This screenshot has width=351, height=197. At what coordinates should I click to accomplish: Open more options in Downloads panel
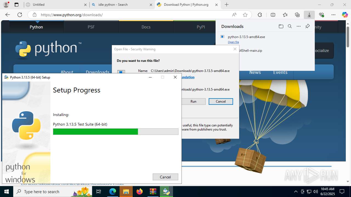click(x=299, y=26)
